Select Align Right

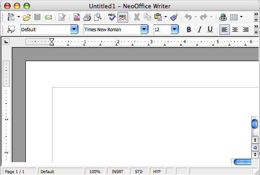246,30
